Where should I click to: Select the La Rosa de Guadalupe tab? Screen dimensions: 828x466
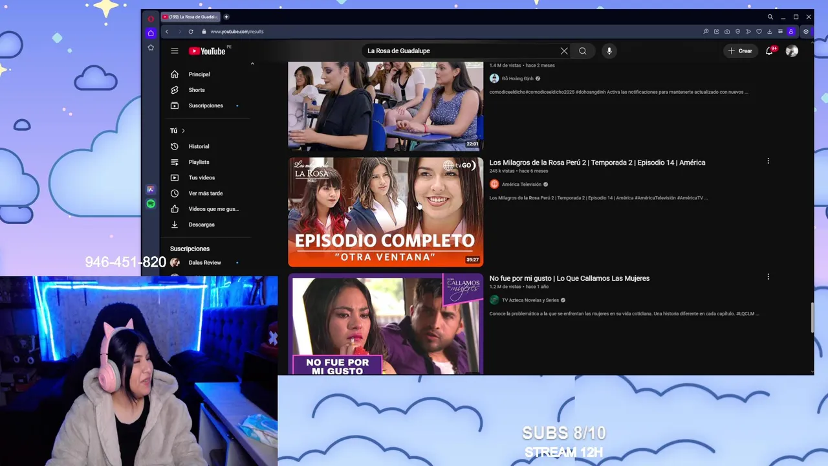click(190, 17)
